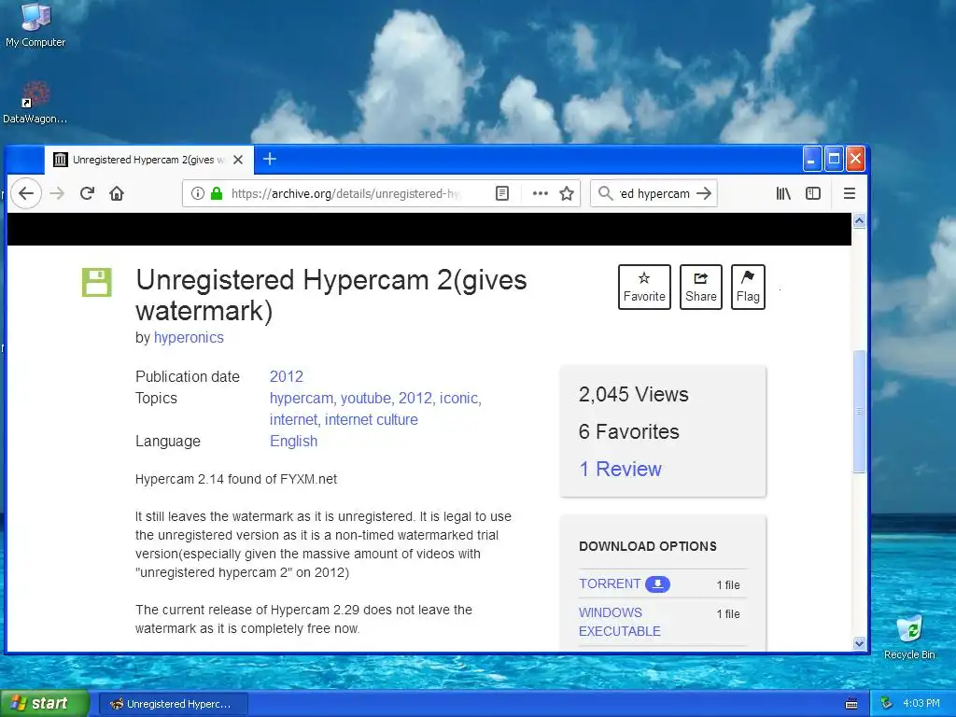Open the Library bookshelf icon
The image size is (956, 717).
pyautogui.click(x=783, y=193)
